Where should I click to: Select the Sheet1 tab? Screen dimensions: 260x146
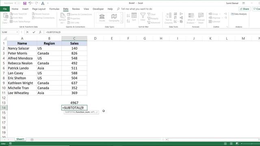click(20, 139)
